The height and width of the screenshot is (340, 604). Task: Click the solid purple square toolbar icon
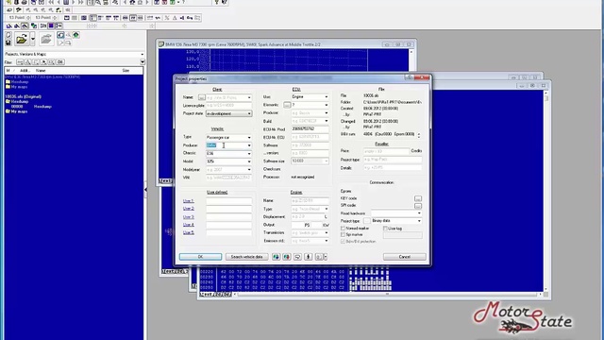pos(51,25)
